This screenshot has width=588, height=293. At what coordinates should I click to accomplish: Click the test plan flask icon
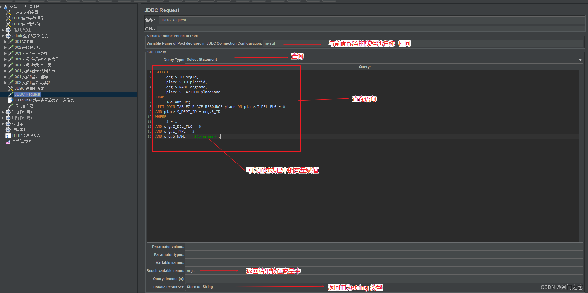click(x=6, y=6)
